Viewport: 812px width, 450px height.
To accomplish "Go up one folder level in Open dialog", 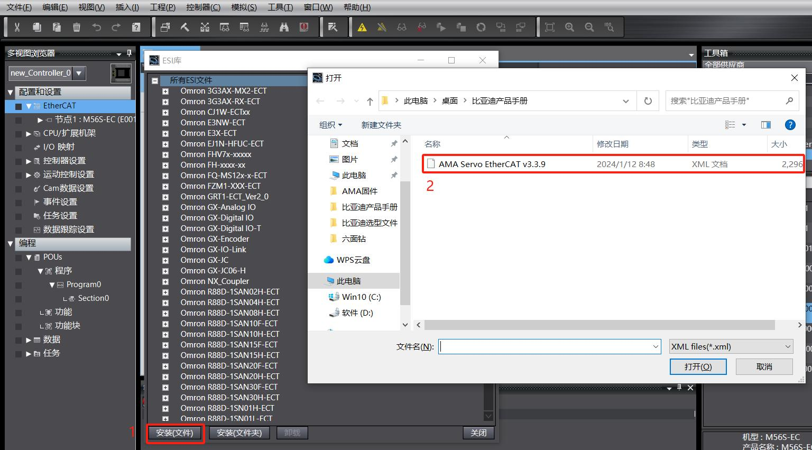I will tap(370, 101).
